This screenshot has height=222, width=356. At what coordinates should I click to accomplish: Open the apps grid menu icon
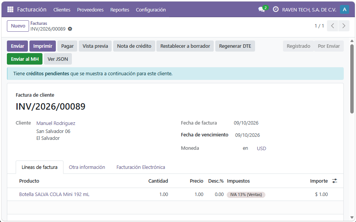(x=10, y=9)
